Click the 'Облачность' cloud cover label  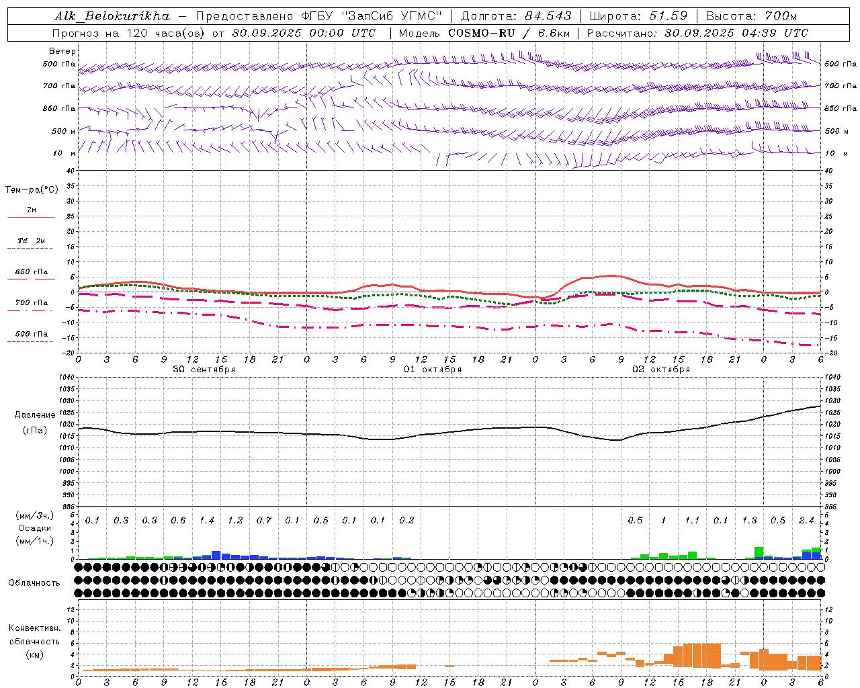pyautogui.click(x=34, y=583)
